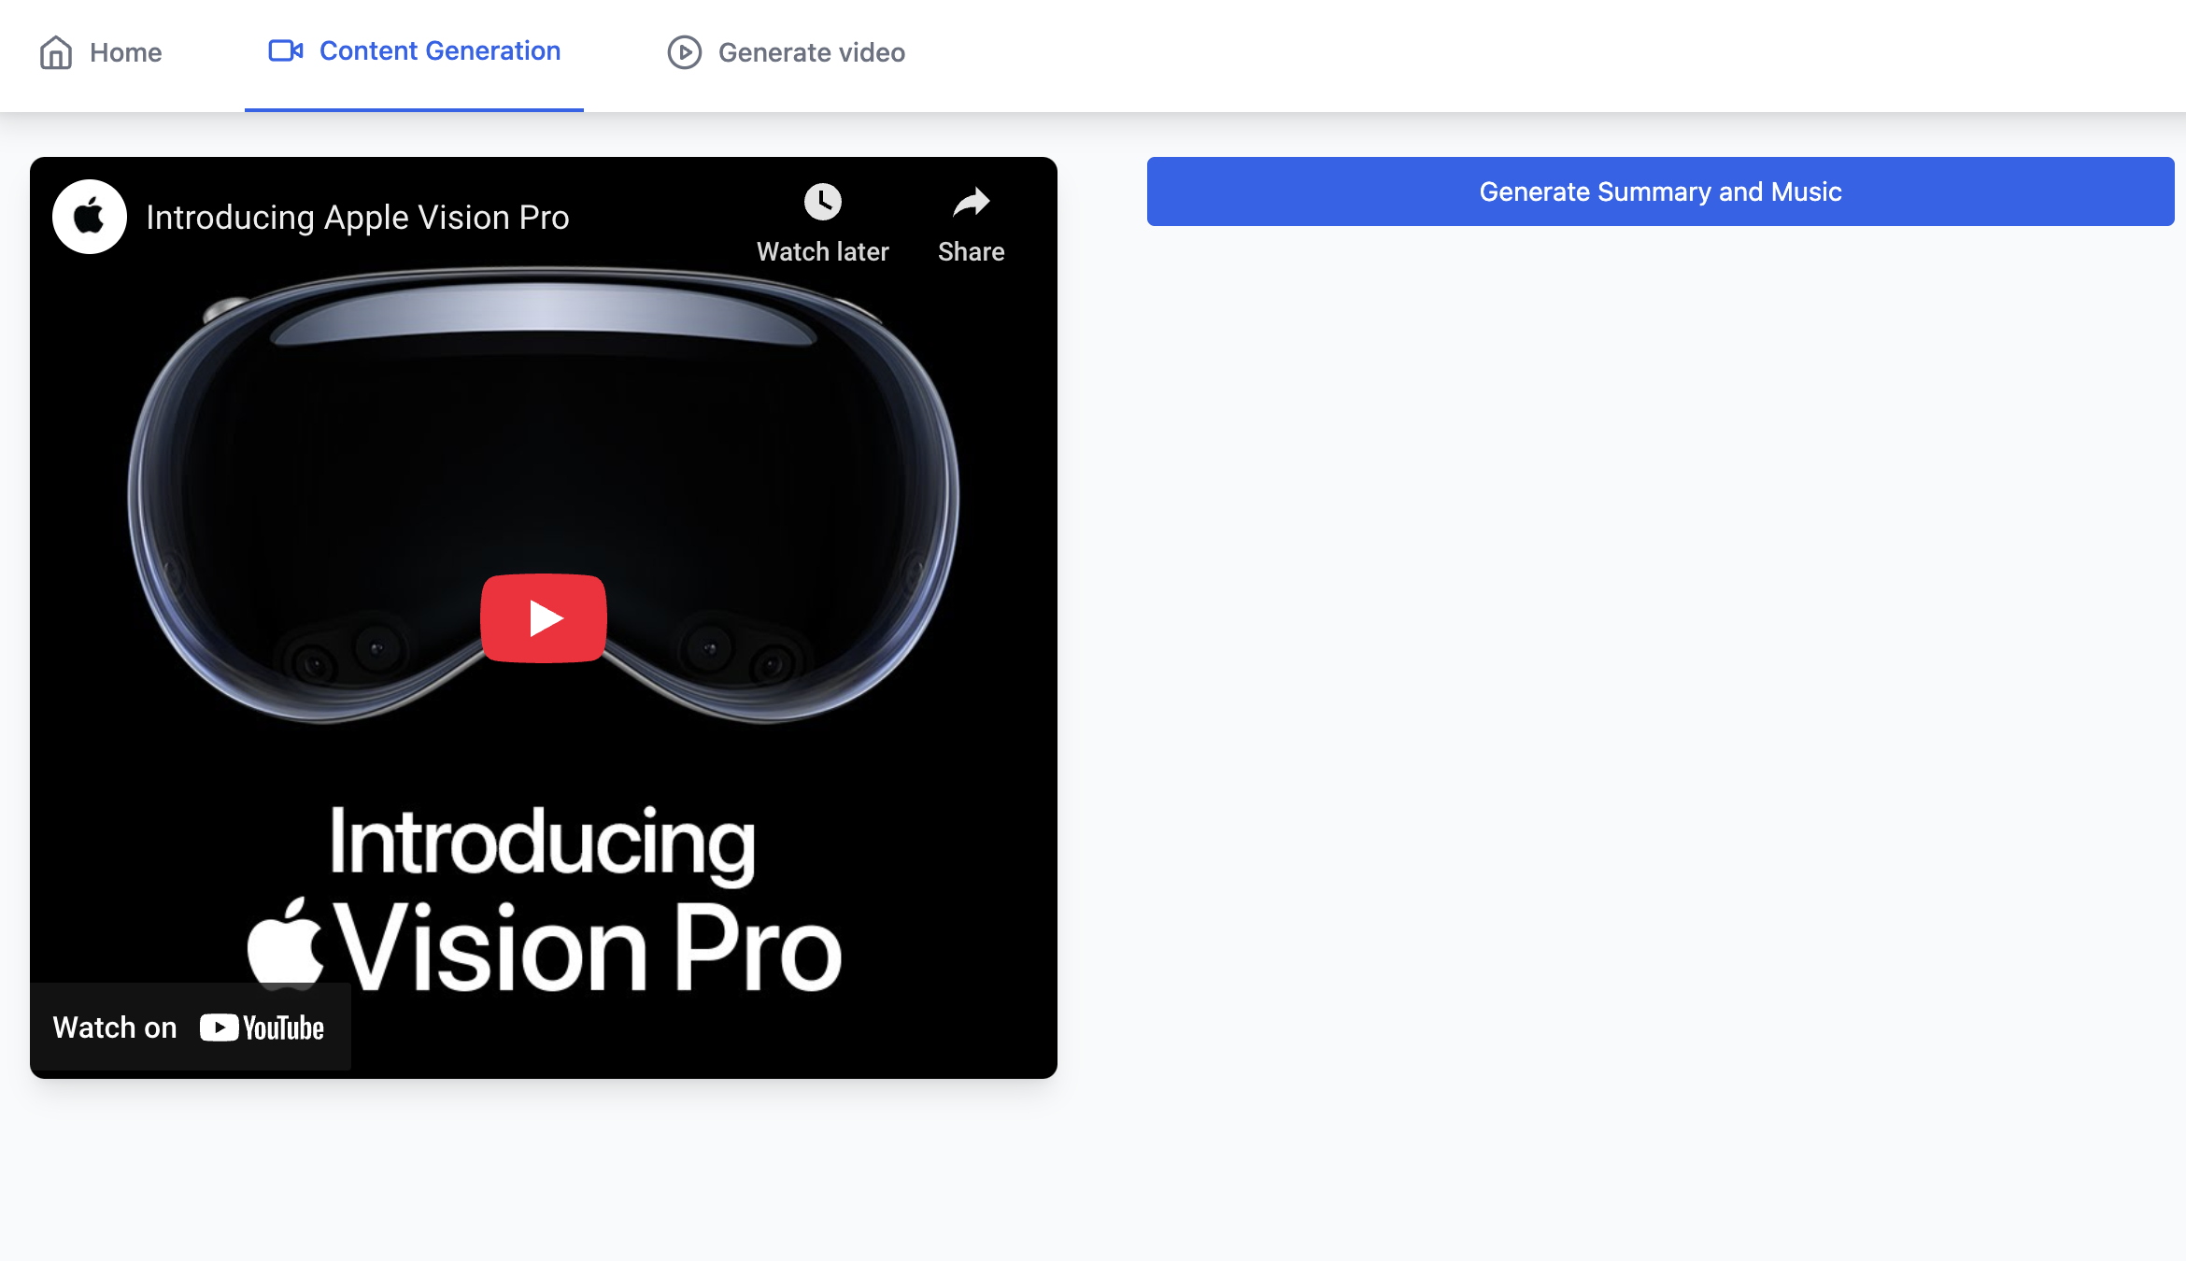Click the large 'Vision Pro' thumbnail text
The width and height of the screenshot is (2186, 1261).
coord(589,948)
